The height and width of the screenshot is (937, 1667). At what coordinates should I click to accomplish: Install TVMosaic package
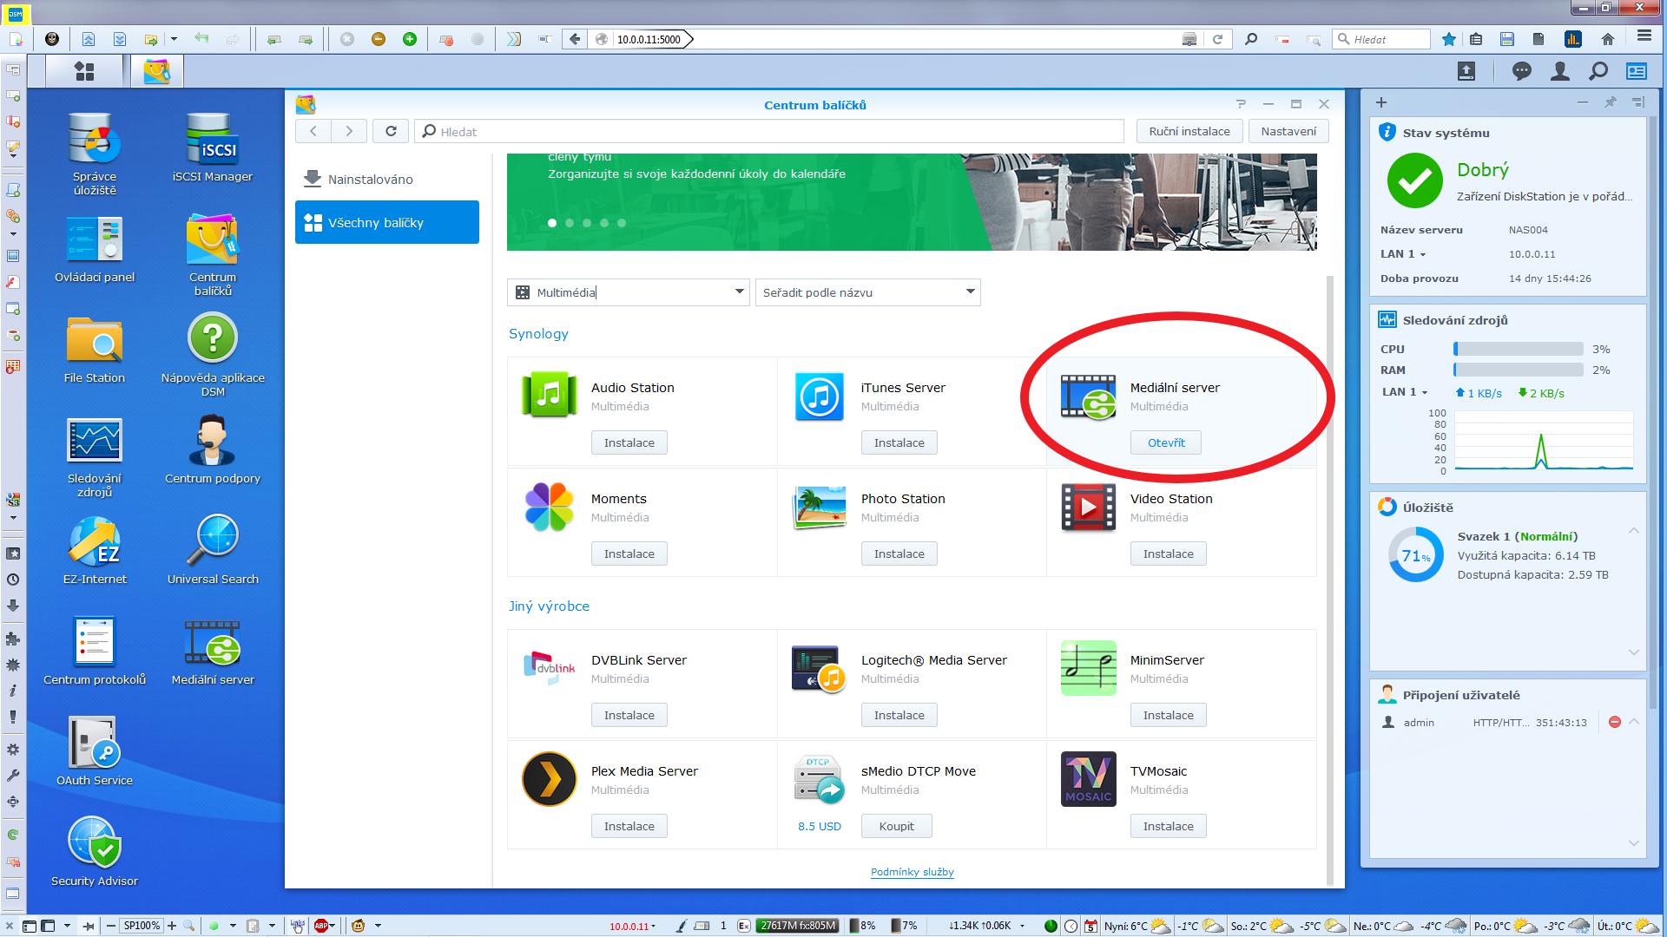1169,826
